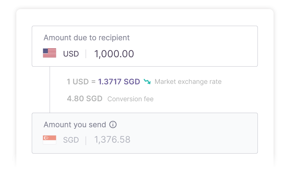
Task: Click the divider beside SGD code
Action: point(86,141)
